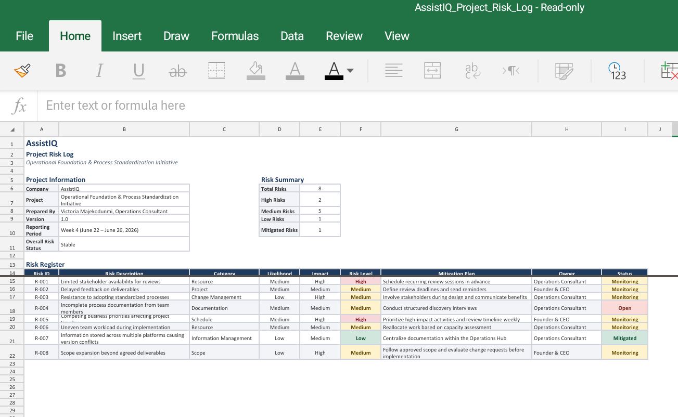The image size is (678, 417).
Task: Select the Week 4 reporting period cell
Action: pos(124,230)
